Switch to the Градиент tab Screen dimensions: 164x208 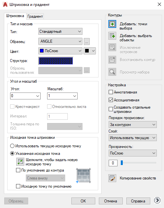point(35,16)
